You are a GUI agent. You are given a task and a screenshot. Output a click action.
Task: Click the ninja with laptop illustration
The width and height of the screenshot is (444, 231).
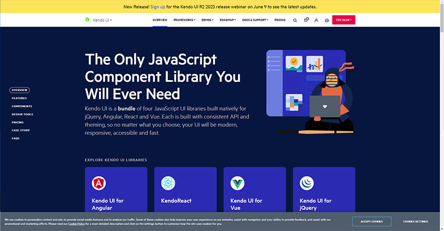pos(310,93)
